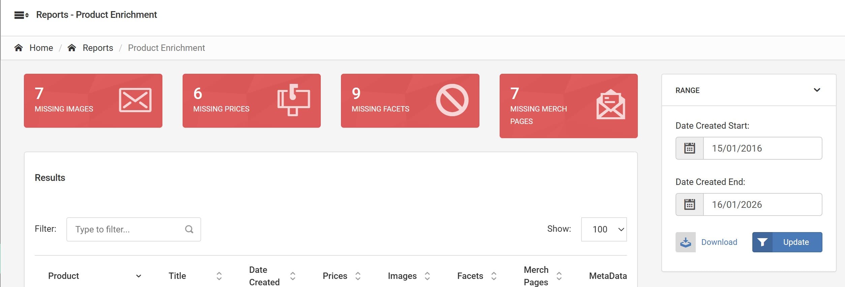Image resolution: width=845 pixels, height=287 pixels.
Task: Navigate to Home breadcrumb link
Action: tap(41, 48)
